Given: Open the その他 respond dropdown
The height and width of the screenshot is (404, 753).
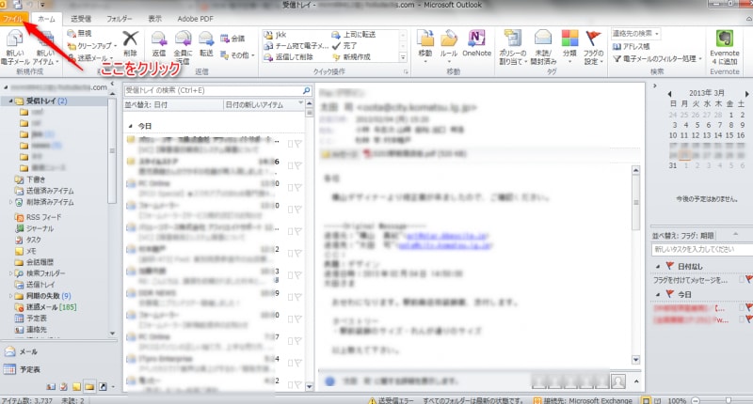Looking at the screenshot, I should tap(237, 55).
